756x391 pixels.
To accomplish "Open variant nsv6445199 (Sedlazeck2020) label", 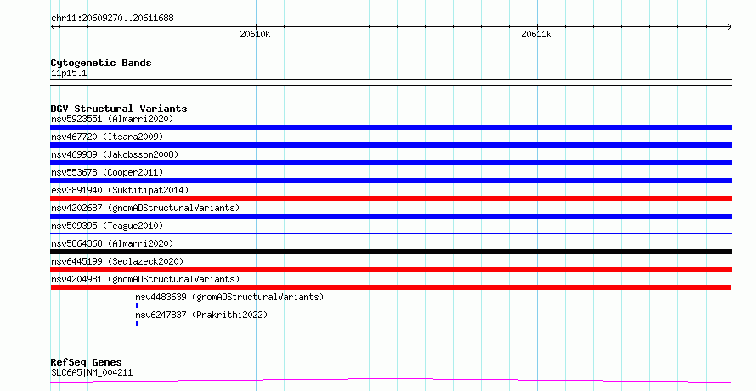I will tap(117, 261).
